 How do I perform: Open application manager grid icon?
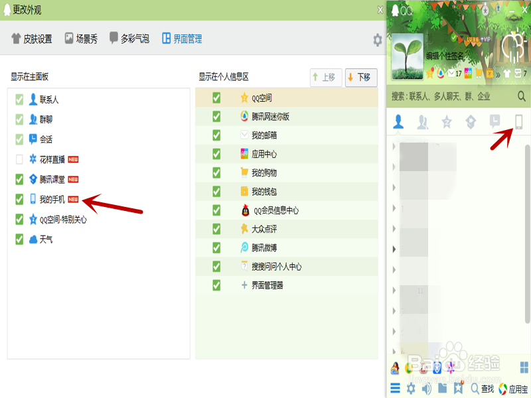click(524, 367)
